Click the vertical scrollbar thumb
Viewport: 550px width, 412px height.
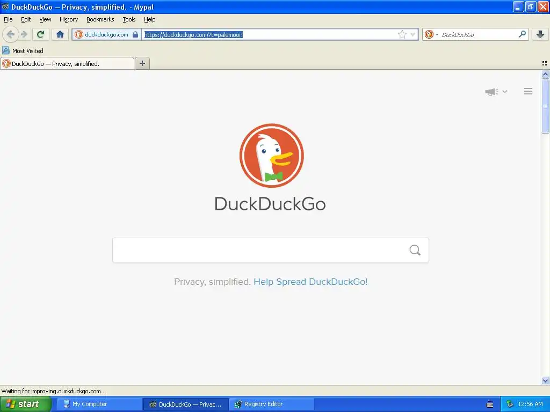coord(545,106)
